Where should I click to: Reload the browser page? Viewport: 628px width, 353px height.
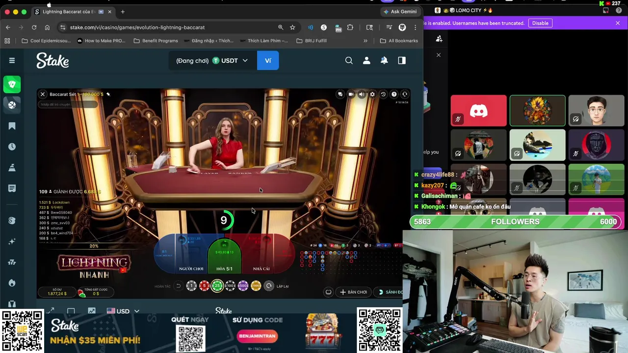click(34, 27)
